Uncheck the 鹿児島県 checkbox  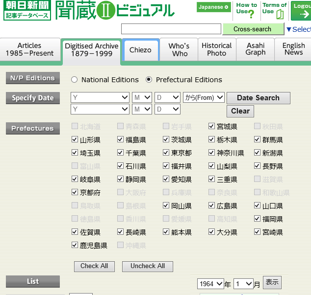pos(75,245)
